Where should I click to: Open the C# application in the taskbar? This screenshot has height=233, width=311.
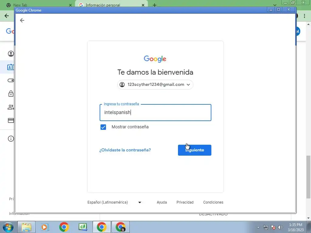[x=83, y=227]
